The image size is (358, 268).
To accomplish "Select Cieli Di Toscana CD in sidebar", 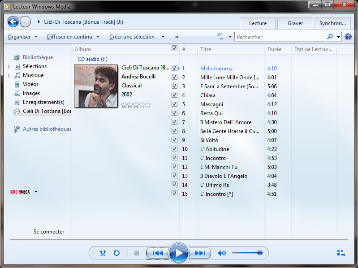I will coord(42,111).
